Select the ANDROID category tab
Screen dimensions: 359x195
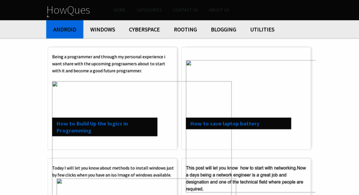click(x=65, y=30)
